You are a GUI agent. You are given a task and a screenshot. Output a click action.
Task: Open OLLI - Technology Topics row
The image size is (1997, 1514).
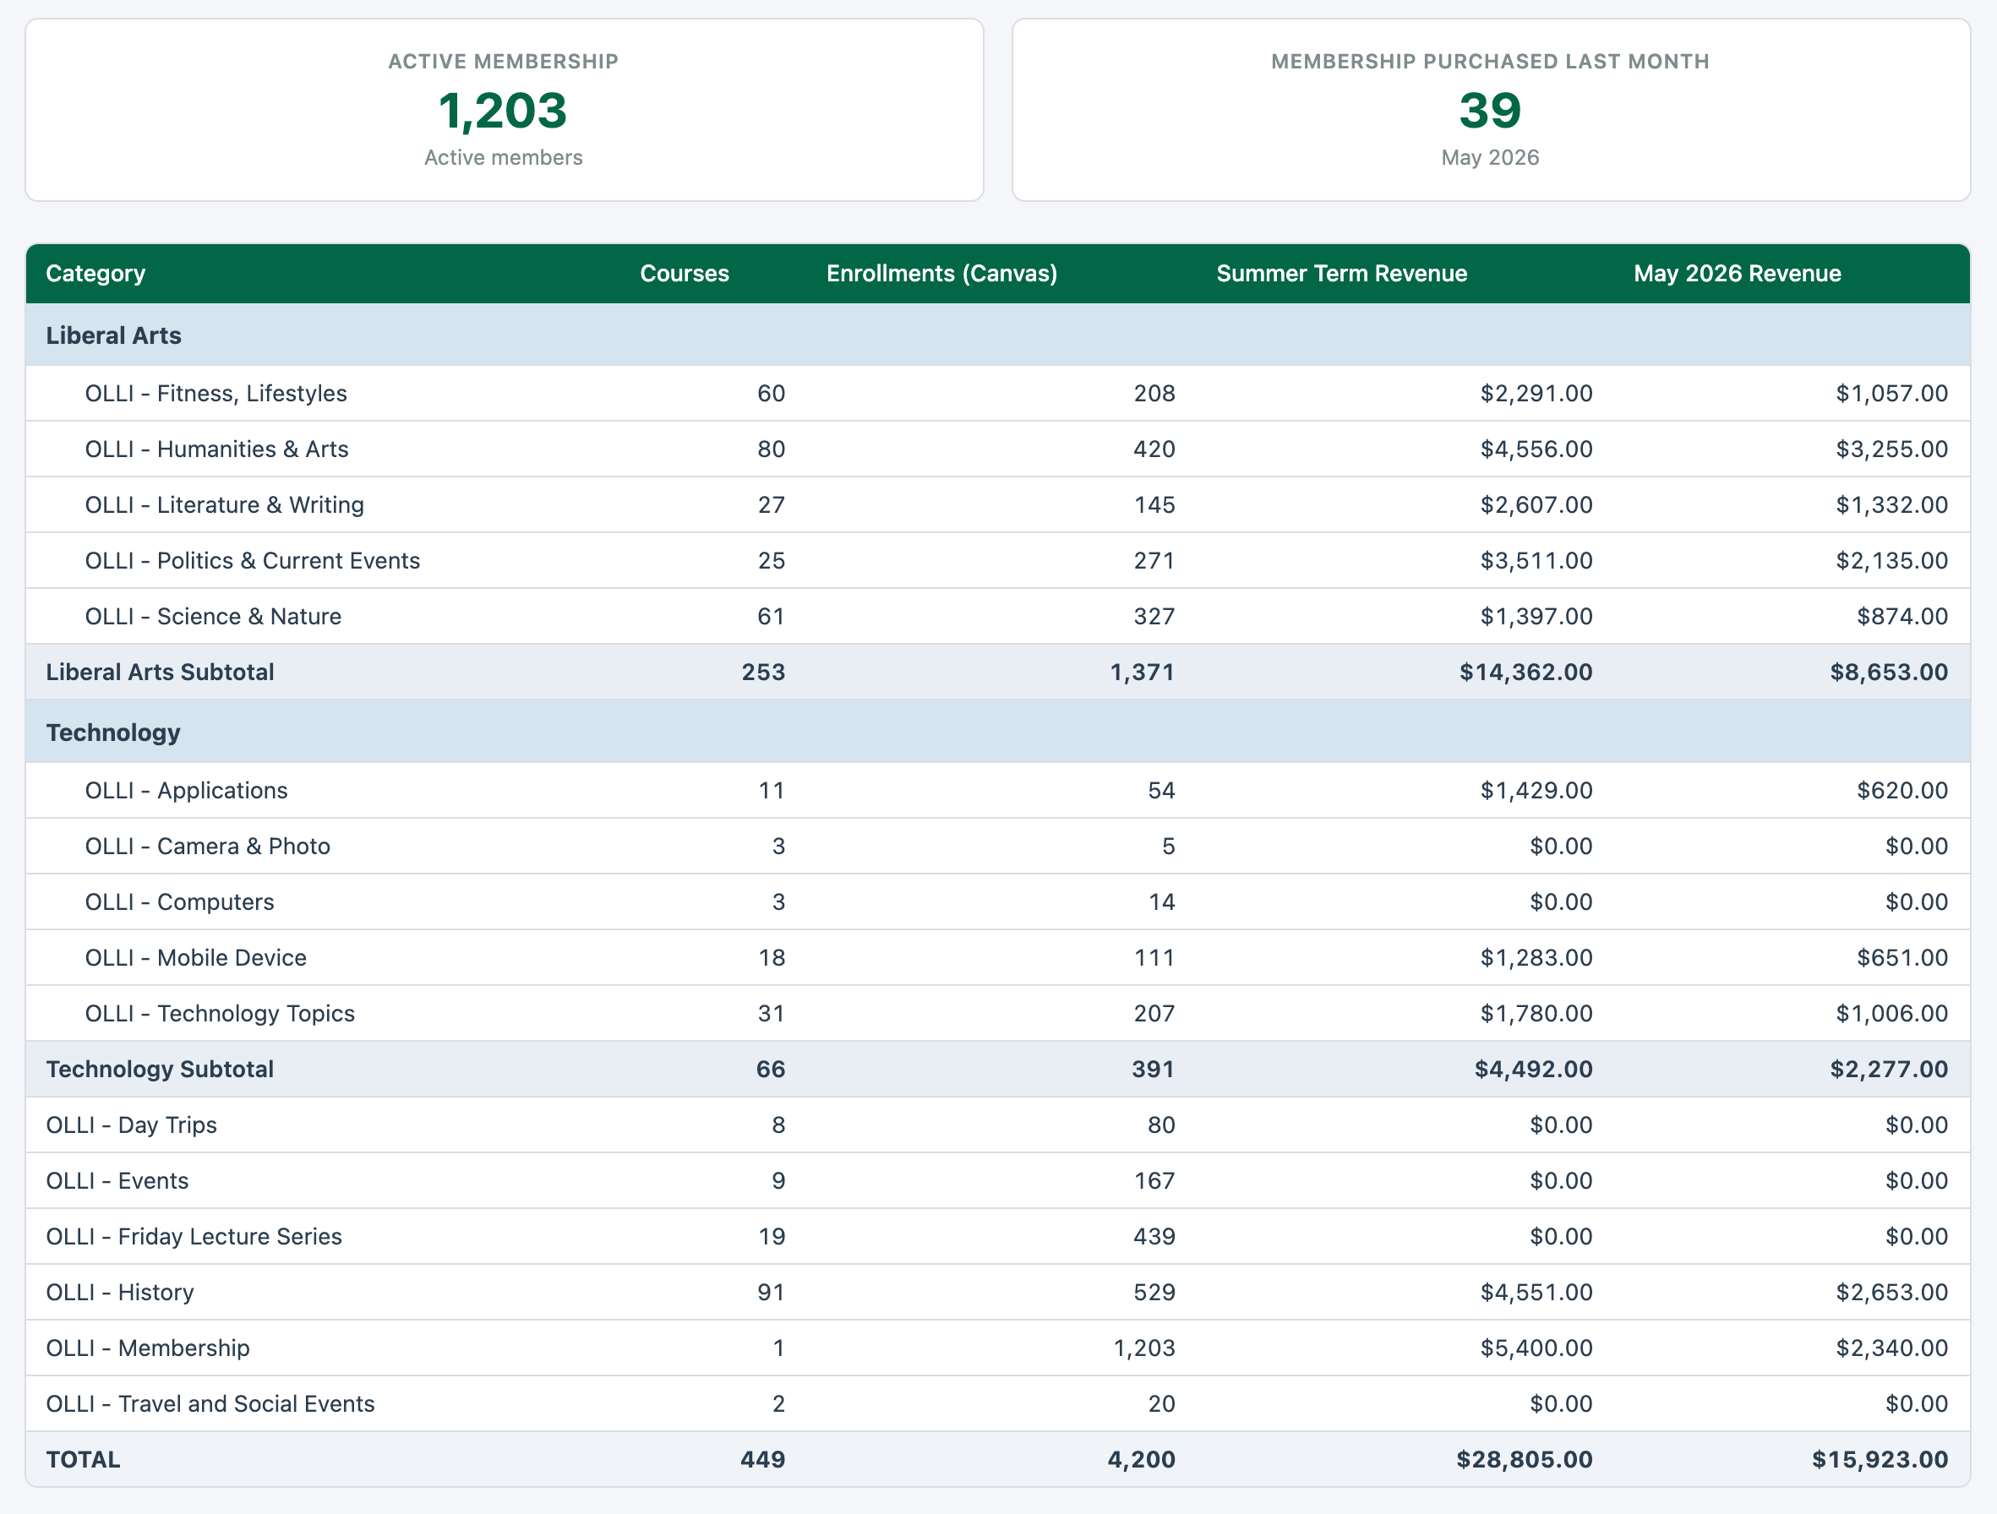click(x=997, y=1013)
